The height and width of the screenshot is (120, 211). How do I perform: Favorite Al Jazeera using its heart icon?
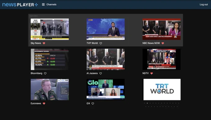(101, 73)
